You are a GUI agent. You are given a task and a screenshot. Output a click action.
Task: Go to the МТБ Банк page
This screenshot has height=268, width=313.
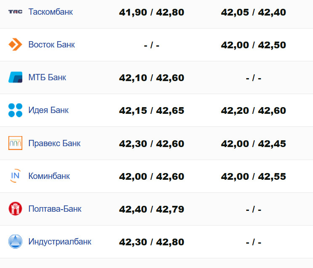(47, 77)
